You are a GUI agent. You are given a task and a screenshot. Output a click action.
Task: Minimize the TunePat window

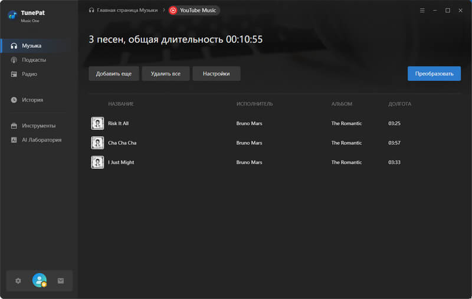pyautogui.click(x=435, y=11)
